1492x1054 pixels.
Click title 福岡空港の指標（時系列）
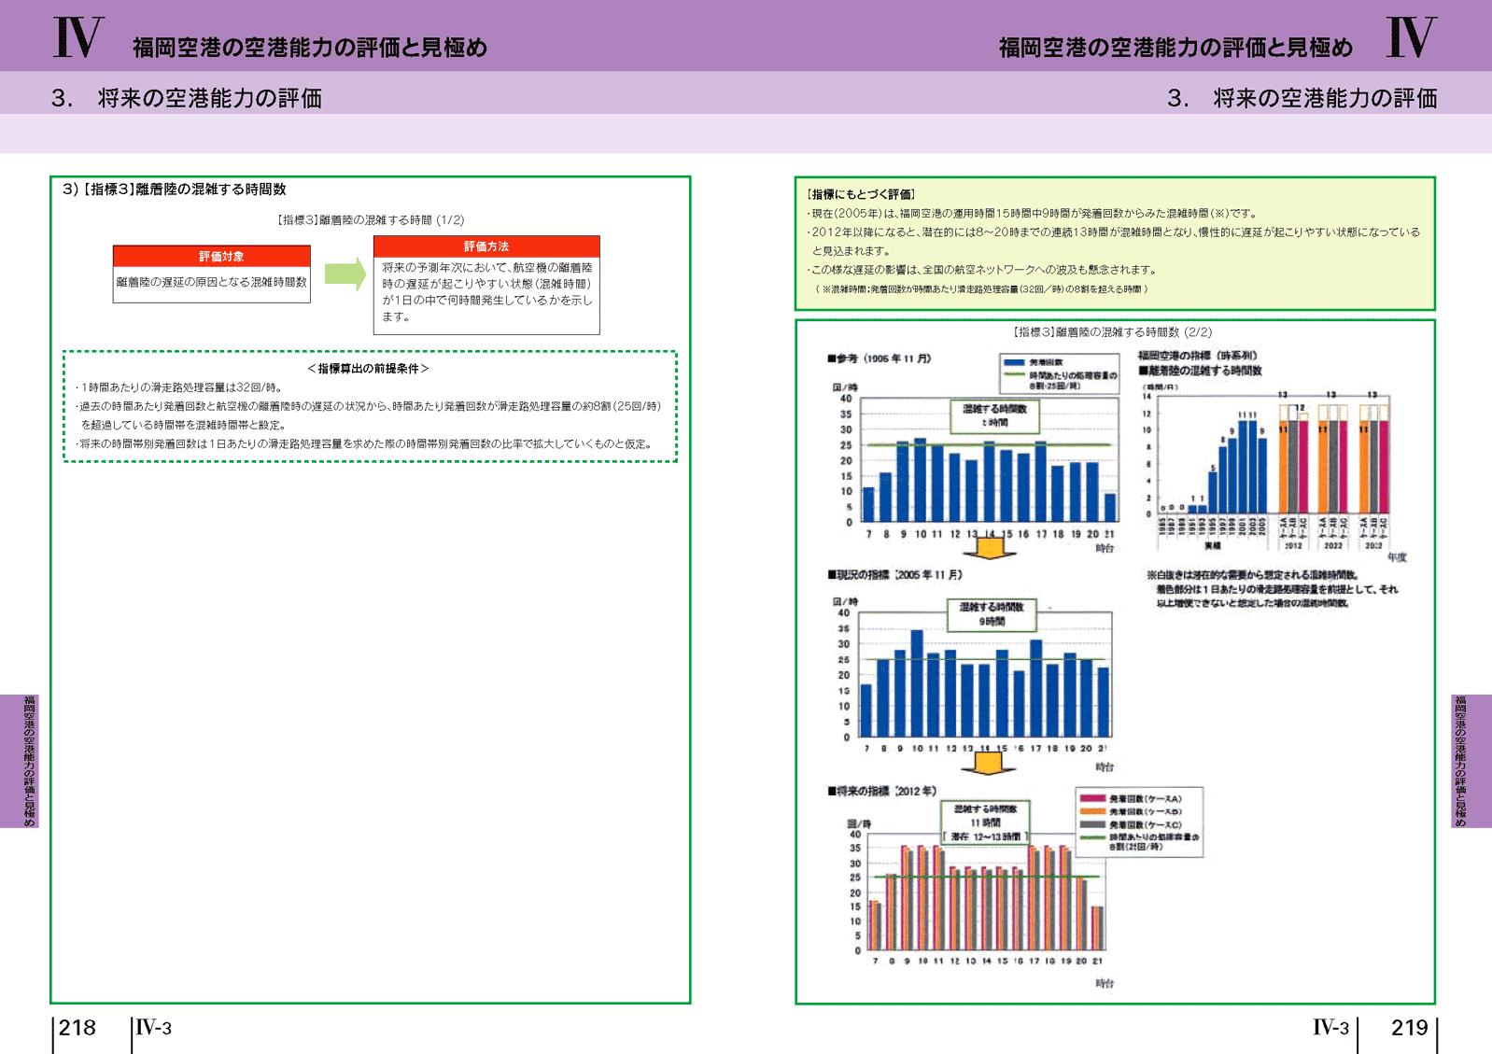pos(1198,356)
